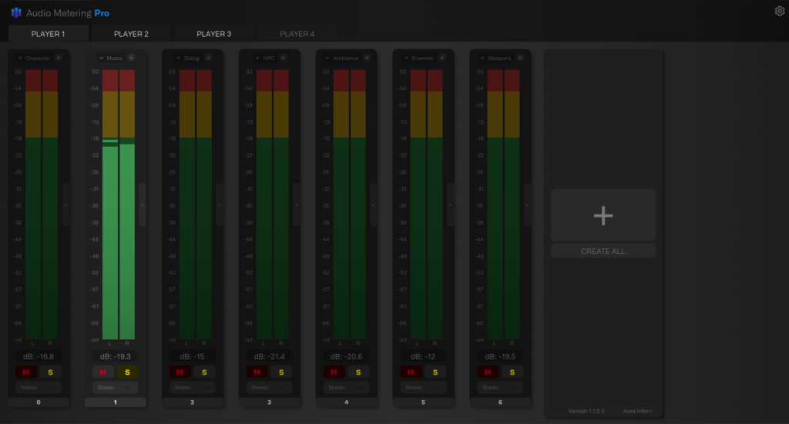Close the Ambiance meter strip

367,58
